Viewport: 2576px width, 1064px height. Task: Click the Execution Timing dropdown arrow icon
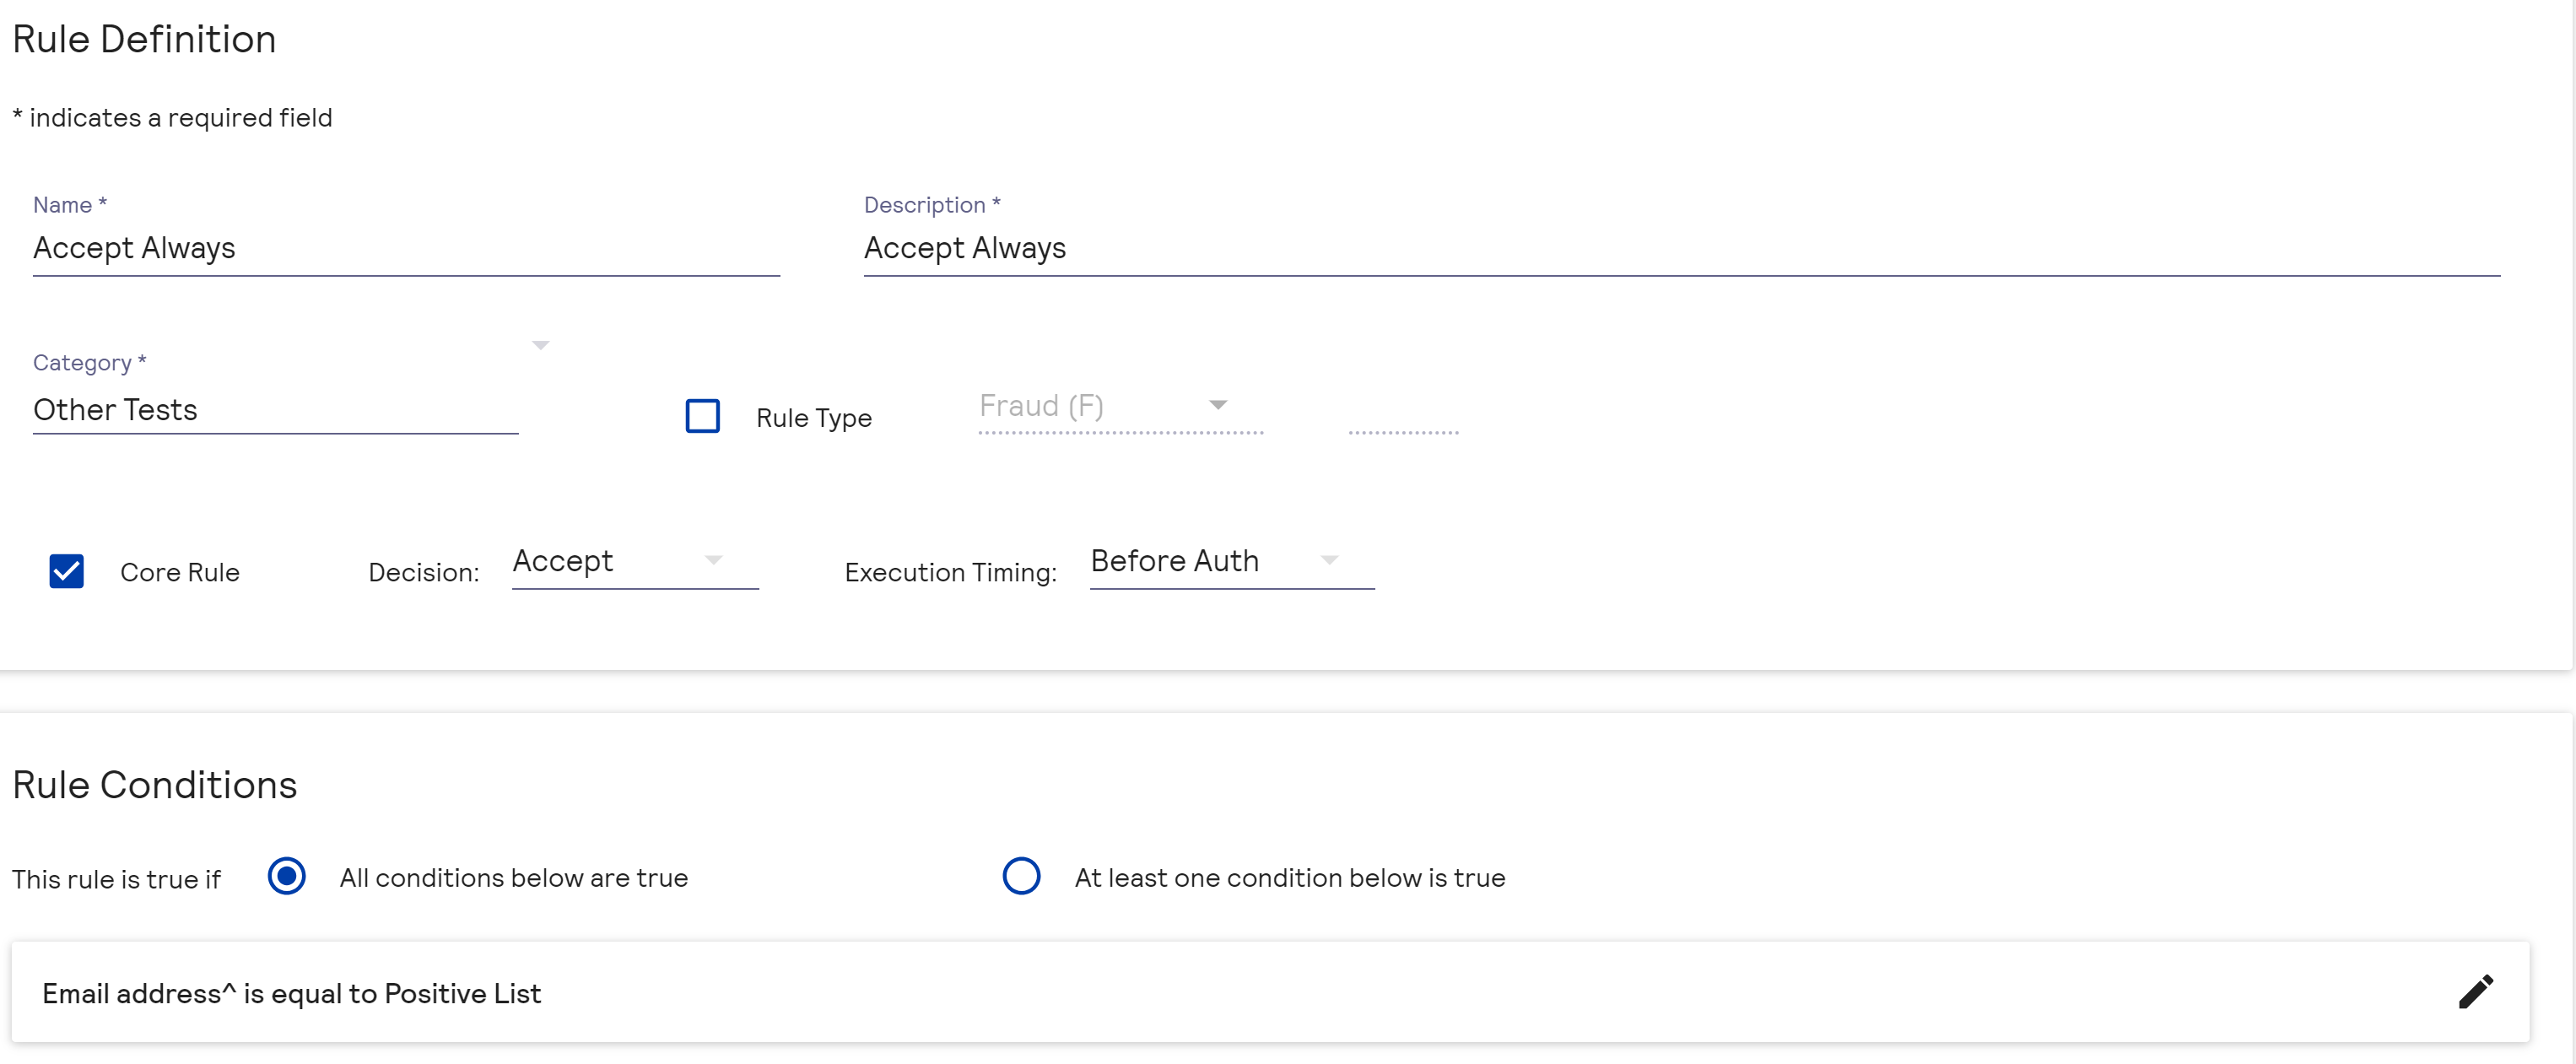pos(1329,560)
